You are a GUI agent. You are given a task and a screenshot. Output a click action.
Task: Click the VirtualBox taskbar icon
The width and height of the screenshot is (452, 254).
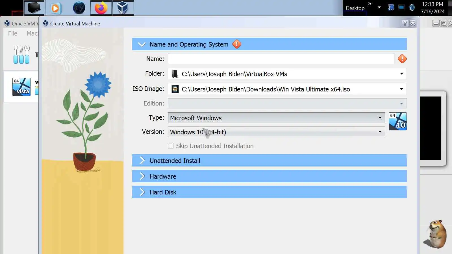click(x=123, y=8)
